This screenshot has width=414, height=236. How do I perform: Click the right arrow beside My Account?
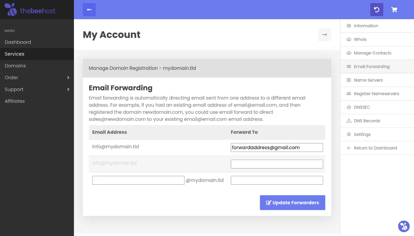[x=325, y=35]
